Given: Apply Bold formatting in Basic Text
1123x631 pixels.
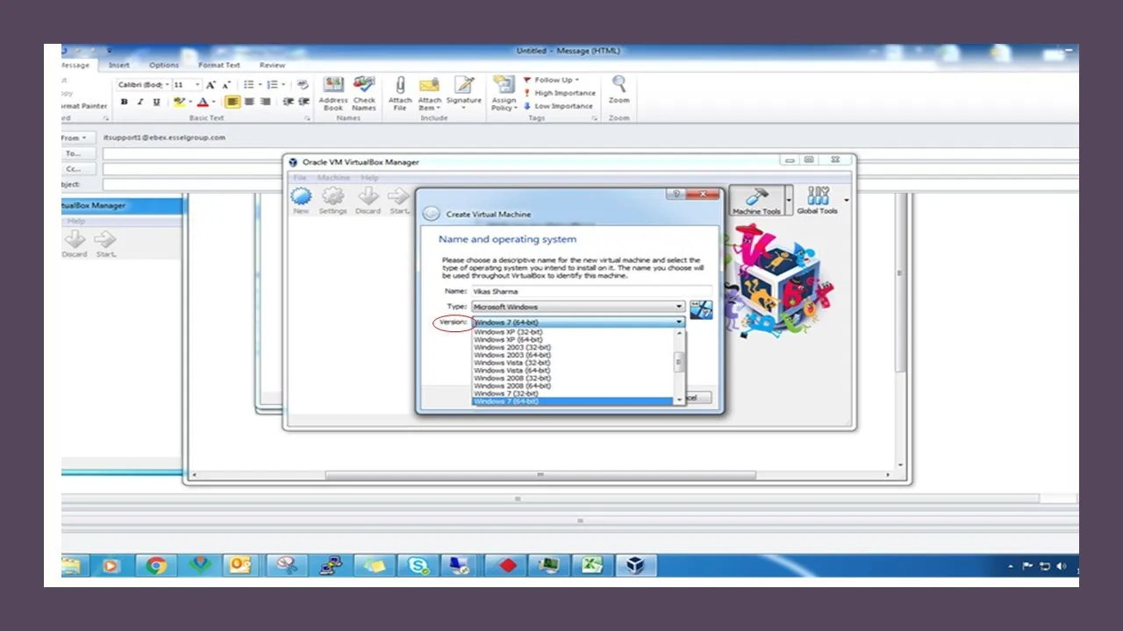Looking at the screenshot, I should pos(124,102).
